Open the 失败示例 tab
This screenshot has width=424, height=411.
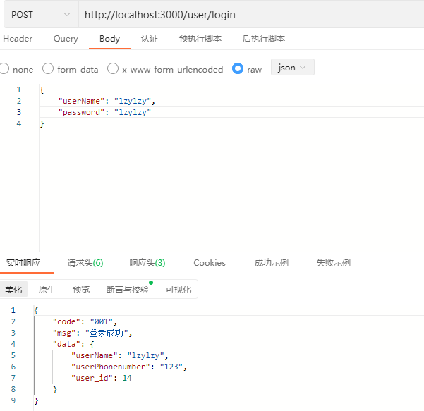coord(334,263)
